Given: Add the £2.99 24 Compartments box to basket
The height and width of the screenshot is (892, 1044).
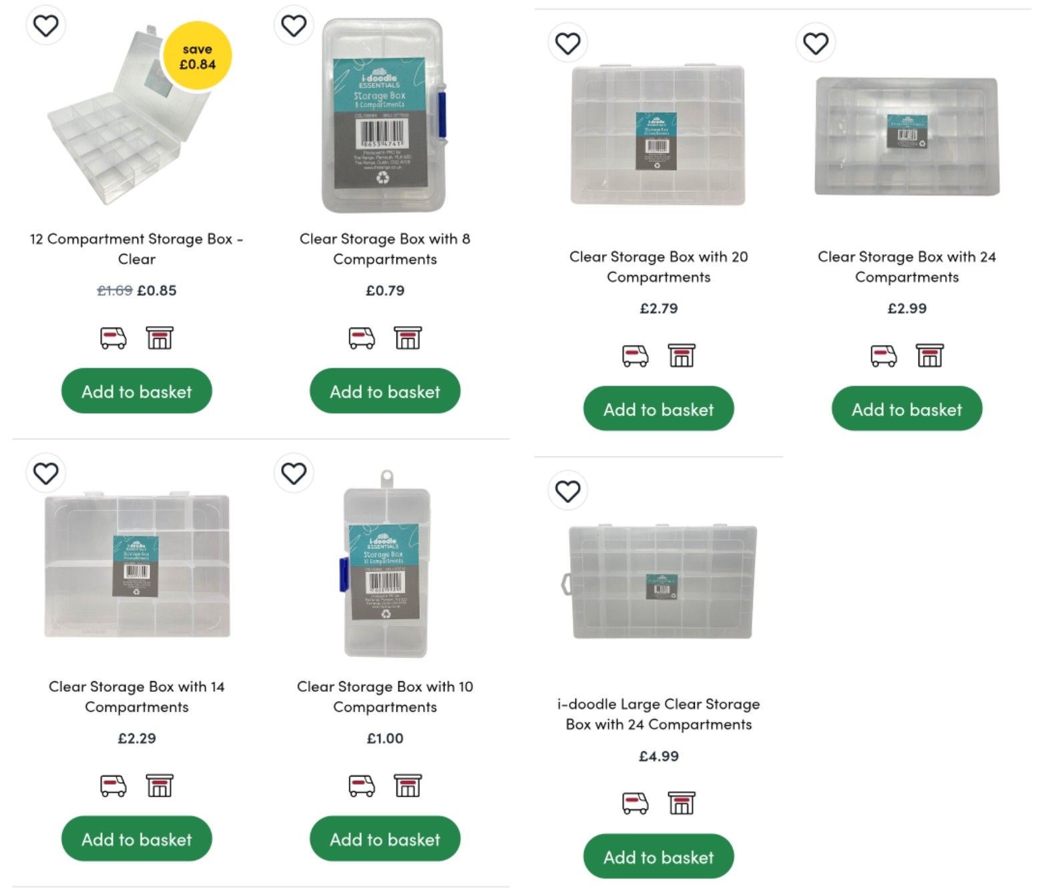Looking at the screenshot, I should click(906, 409).
